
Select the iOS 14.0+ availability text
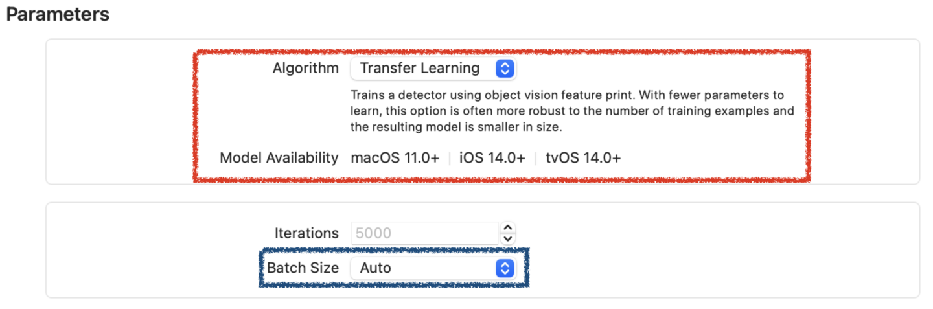click(492, 157)
